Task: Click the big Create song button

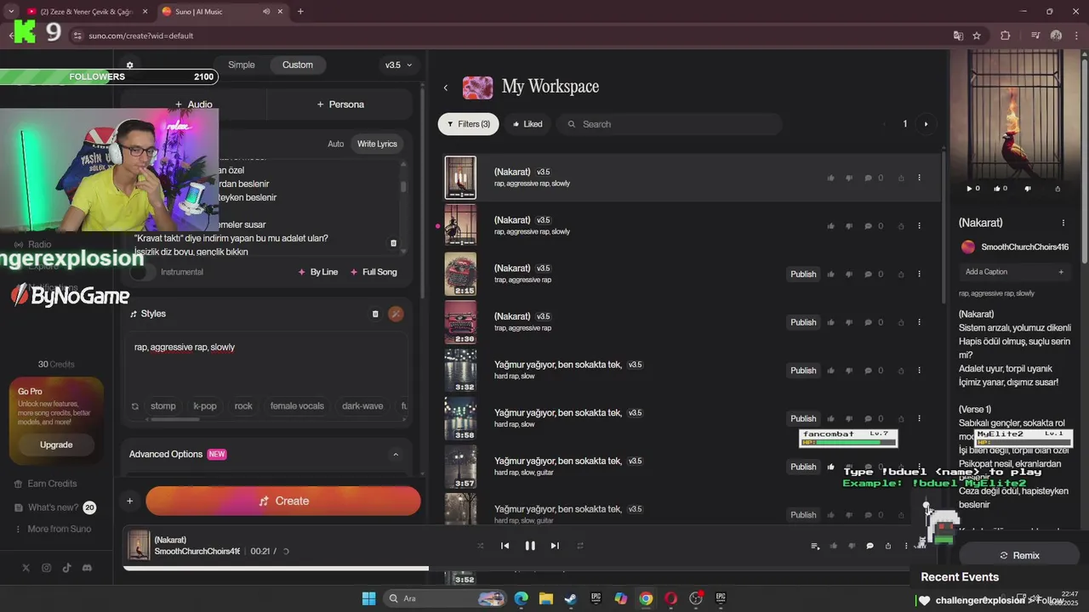Action: (x=283, y=501)
